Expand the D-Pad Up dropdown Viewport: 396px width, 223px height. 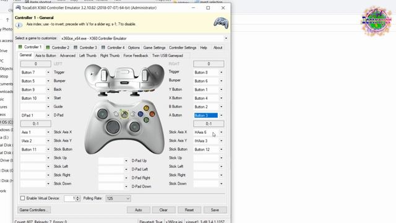click(x=126, y=161)
